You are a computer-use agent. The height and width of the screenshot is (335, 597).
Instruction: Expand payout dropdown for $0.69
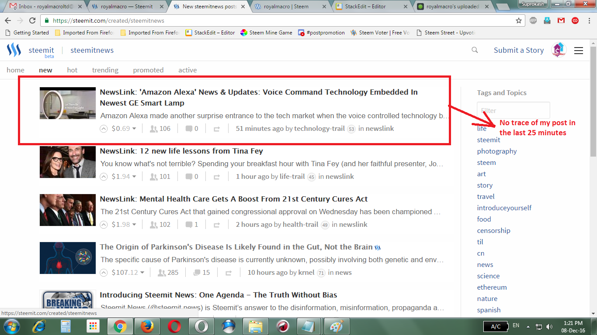[x=134, y=129]
